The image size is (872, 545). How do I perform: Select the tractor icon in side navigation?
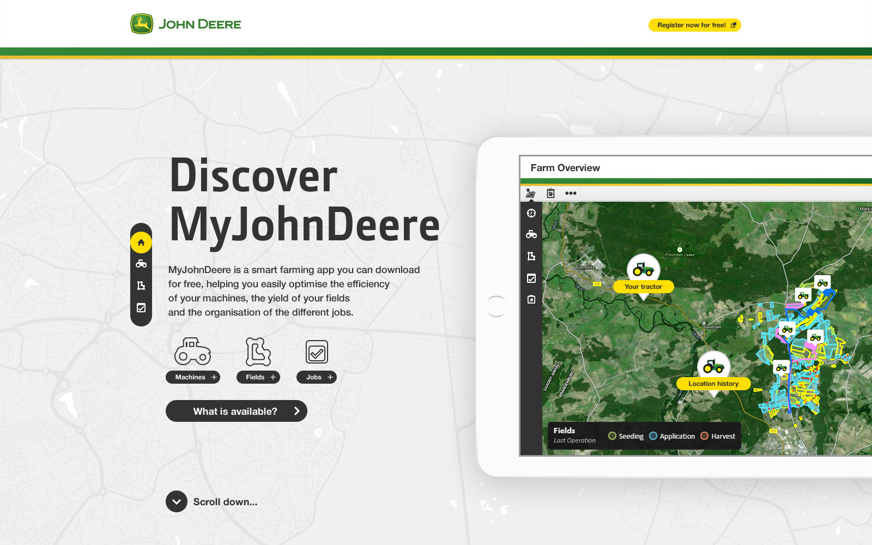click(141, 264)
